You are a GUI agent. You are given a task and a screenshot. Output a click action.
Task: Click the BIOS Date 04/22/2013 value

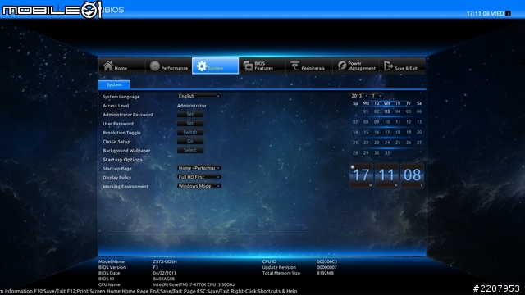point(164,273)
